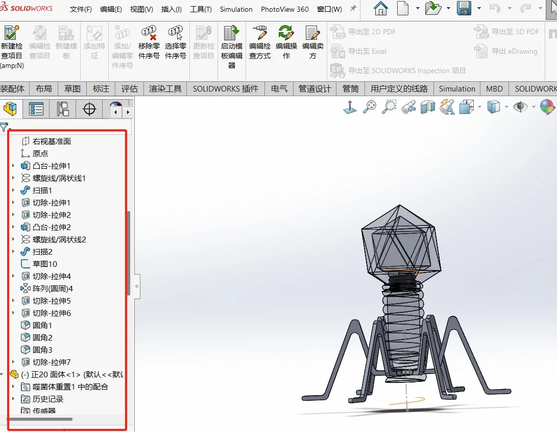557x432 pixels.
Task: Click the 编辑检查方式 icon
Action: click(x=260, y=33)
